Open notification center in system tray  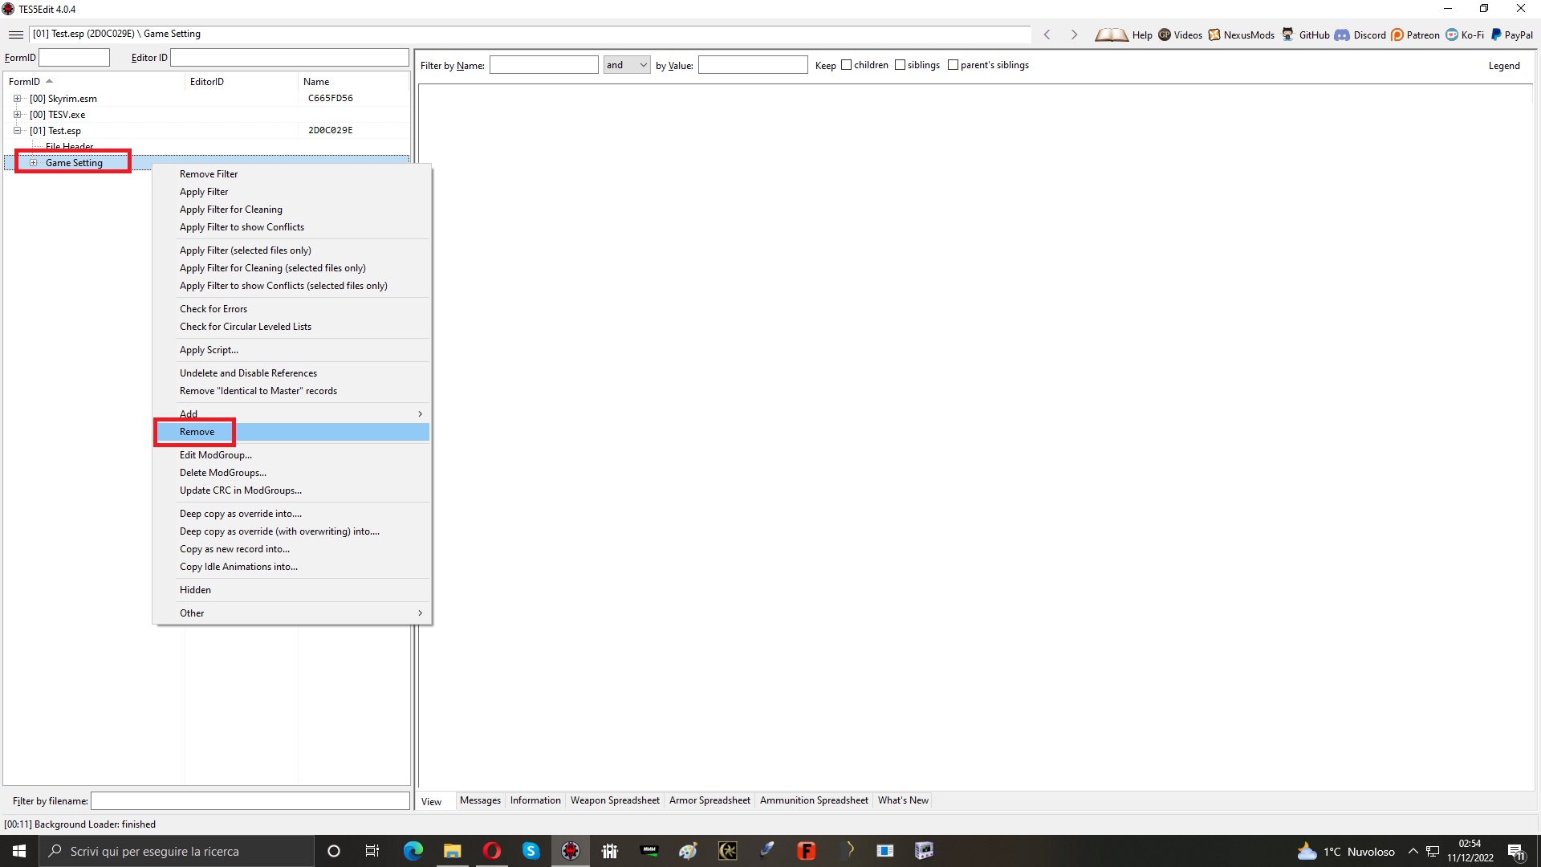click(1516, 851)
